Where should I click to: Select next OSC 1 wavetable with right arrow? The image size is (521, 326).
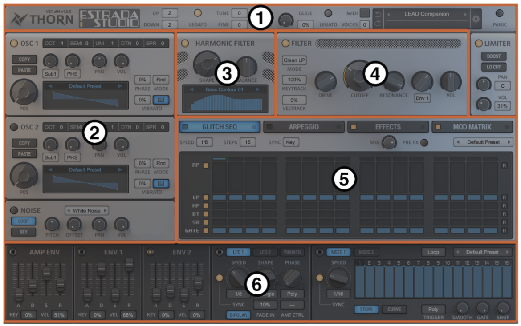click(x=120, y=86)
